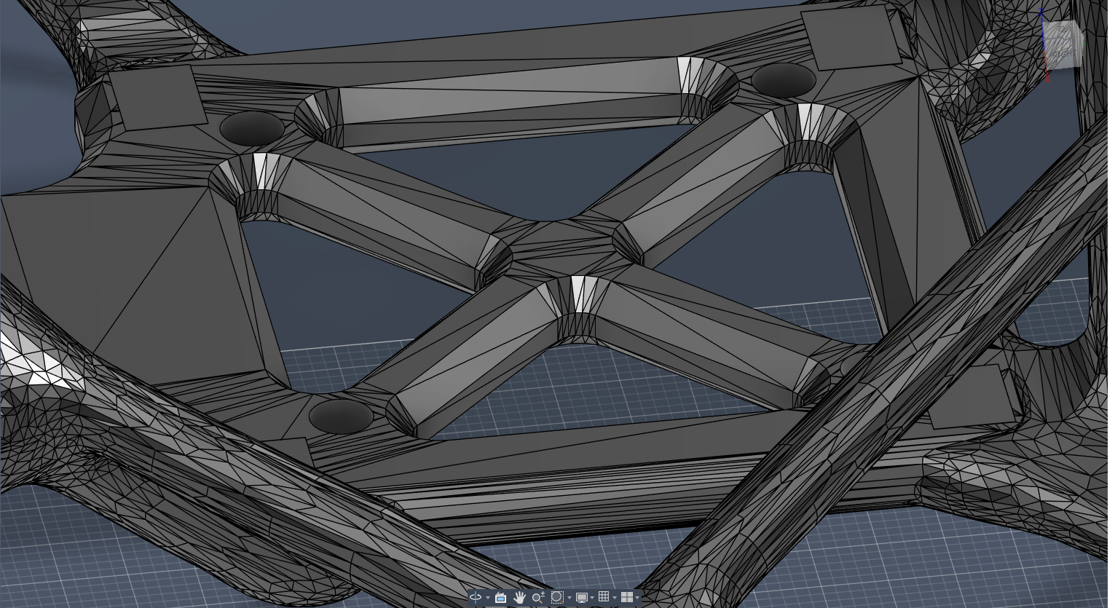
Task: Choose the Zoom Window tool
Action: click(x=557, y=597)
